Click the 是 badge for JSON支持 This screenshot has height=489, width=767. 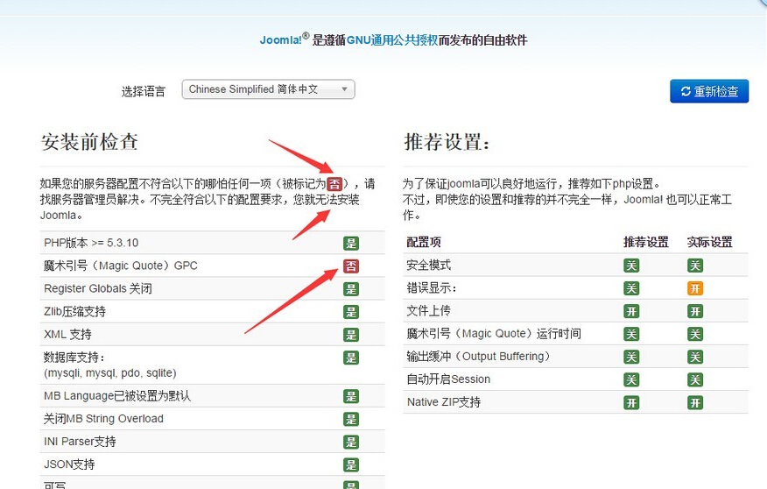coord(351,464)
